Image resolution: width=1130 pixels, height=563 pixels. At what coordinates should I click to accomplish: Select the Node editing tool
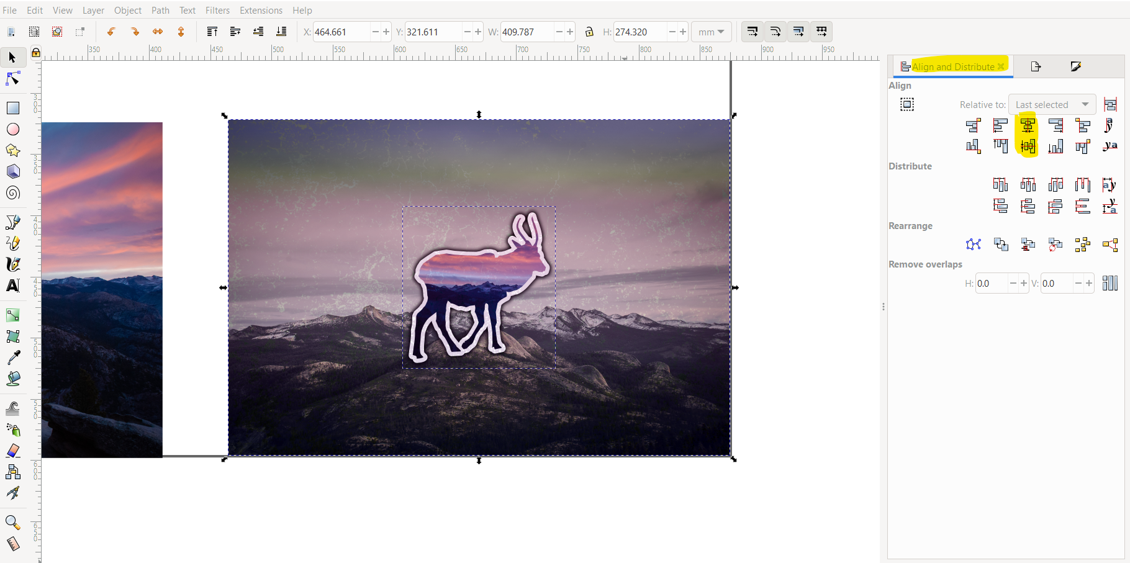(12, 79)
